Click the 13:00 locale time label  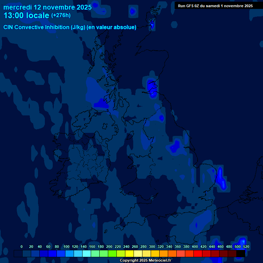[26, 15]
